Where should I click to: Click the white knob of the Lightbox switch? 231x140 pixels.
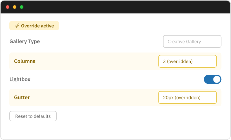(217, 79)
